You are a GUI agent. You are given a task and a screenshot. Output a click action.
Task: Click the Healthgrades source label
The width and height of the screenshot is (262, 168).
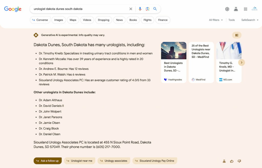tap(173, 80)
